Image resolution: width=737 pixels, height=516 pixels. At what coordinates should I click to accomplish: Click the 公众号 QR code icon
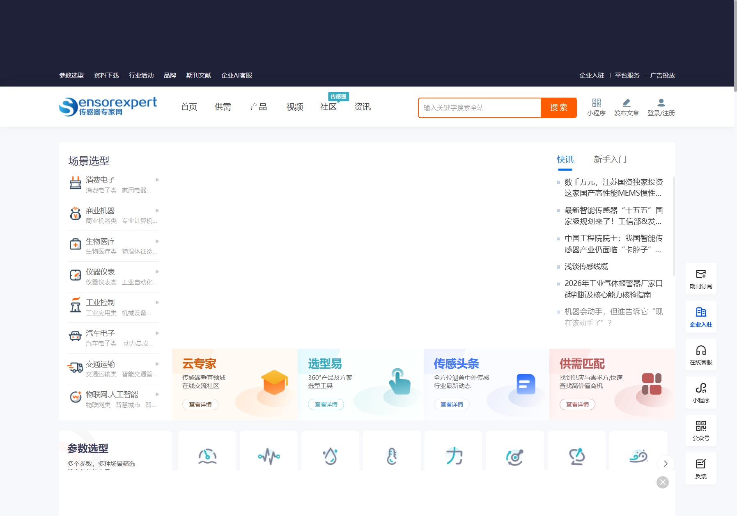[x=701, y=426]
